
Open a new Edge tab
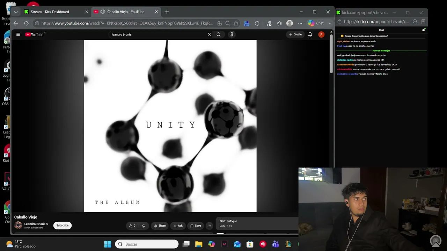(x=167, y=12)
